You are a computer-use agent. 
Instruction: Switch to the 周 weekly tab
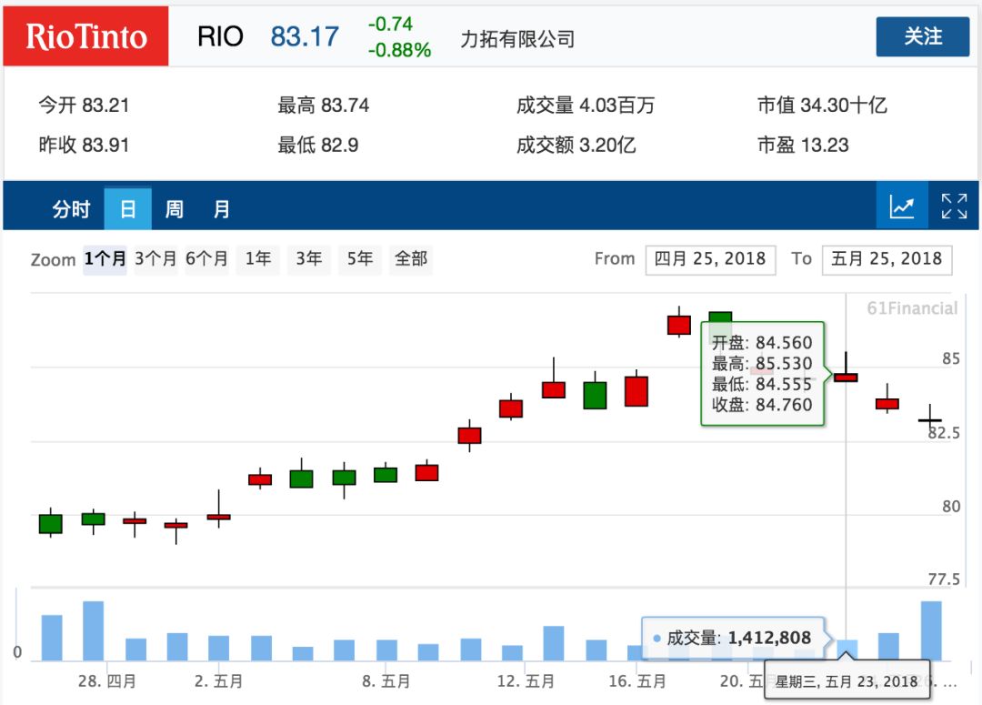coord(174,208)
